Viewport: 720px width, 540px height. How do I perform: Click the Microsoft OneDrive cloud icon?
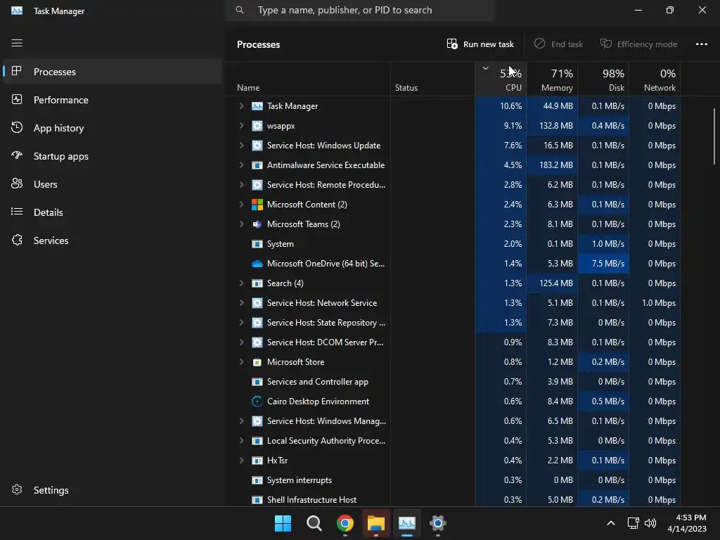[x=257, y=264]
